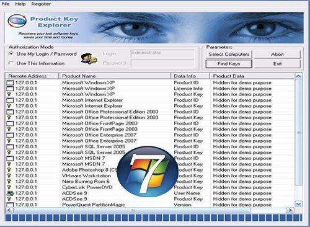This screenshot has width=310, height=227.
Task: Click the key icon of Office Professional 2003 Product Key row
Action: pos(9,117)
